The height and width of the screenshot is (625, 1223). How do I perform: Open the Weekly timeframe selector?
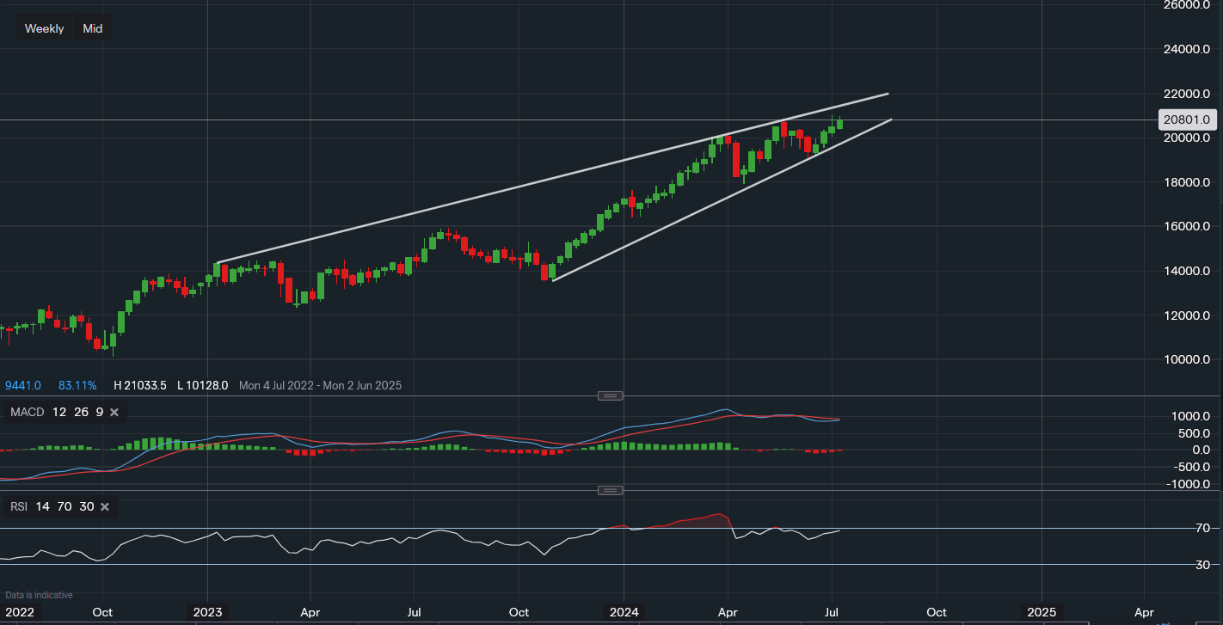point(44,28)
